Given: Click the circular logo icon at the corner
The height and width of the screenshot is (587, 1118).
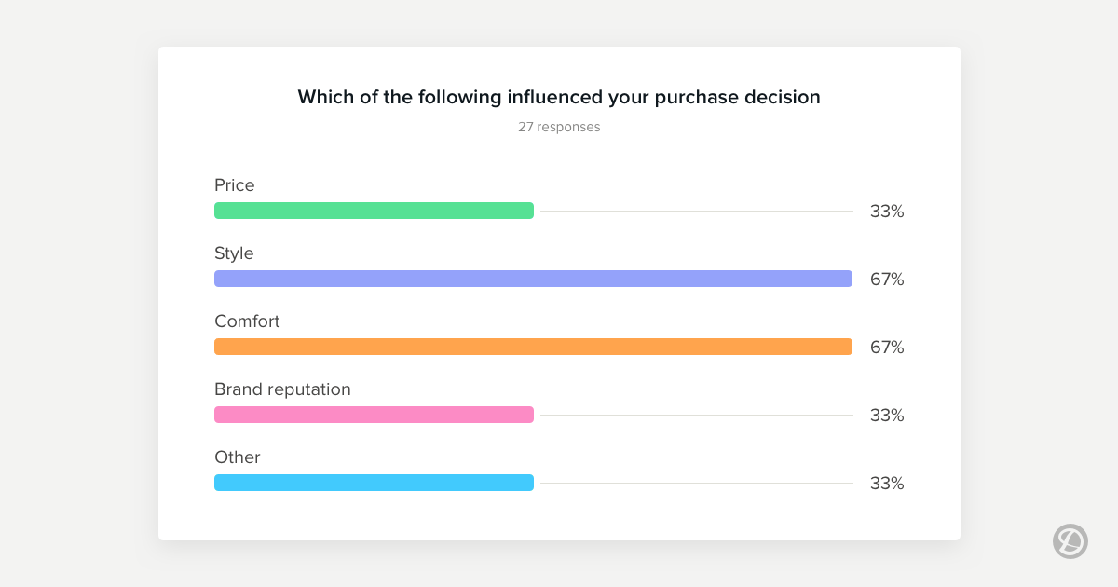Looking at the screenshot, I should [x=1070, y=541].
